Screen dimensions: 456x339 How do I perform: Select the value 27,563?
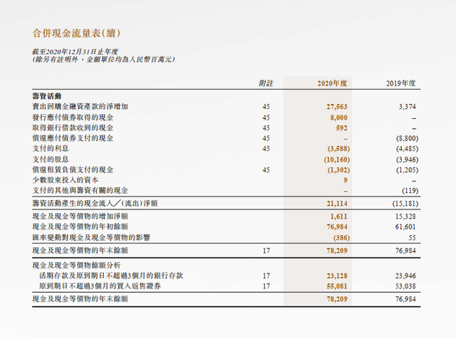click(x=337, y=107)
